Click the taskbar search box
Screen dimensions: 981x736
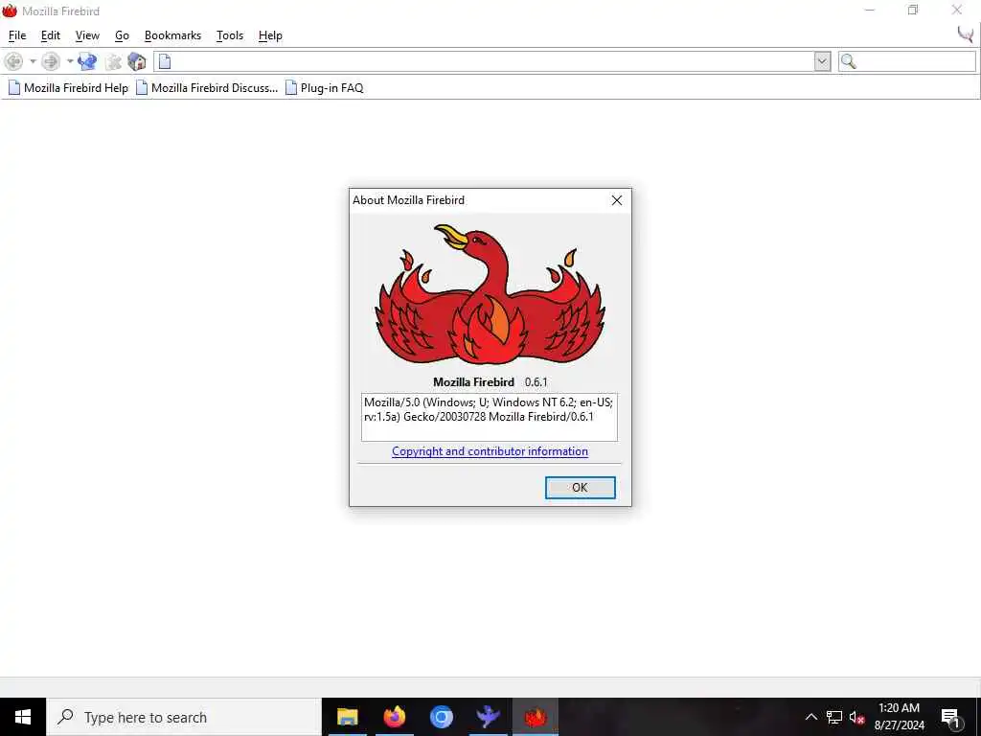click(185, 717)
